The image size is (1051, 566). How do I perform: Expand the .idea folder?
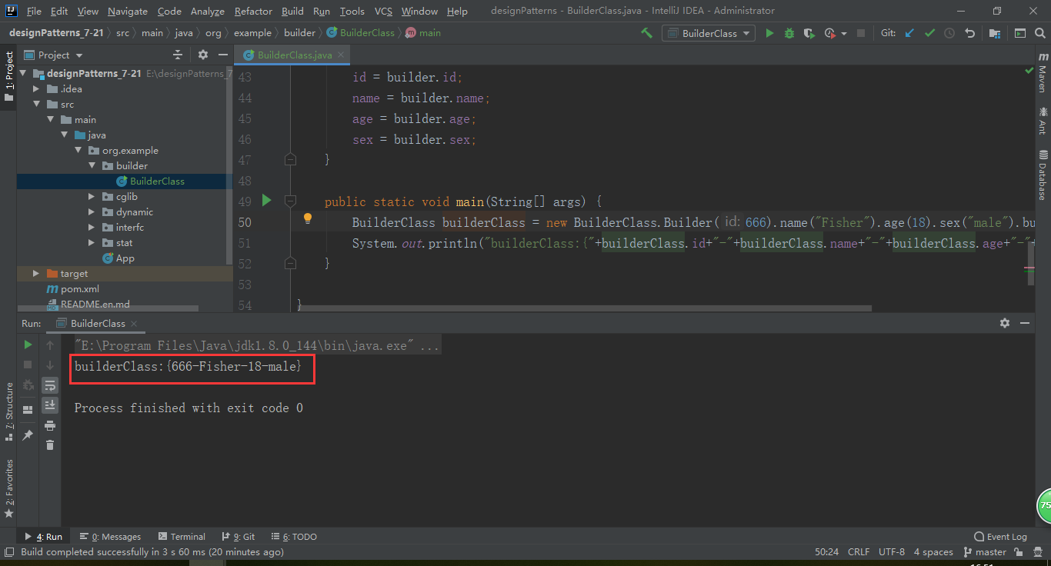coord(36,89)
